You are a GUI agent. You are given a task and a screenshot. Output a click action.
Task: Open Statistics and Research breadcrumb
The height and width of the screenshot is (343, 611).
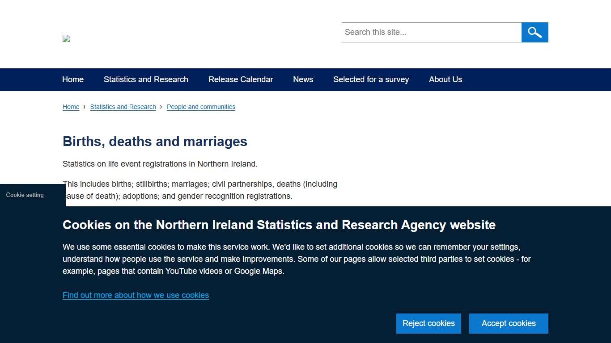tap(123, 107)
